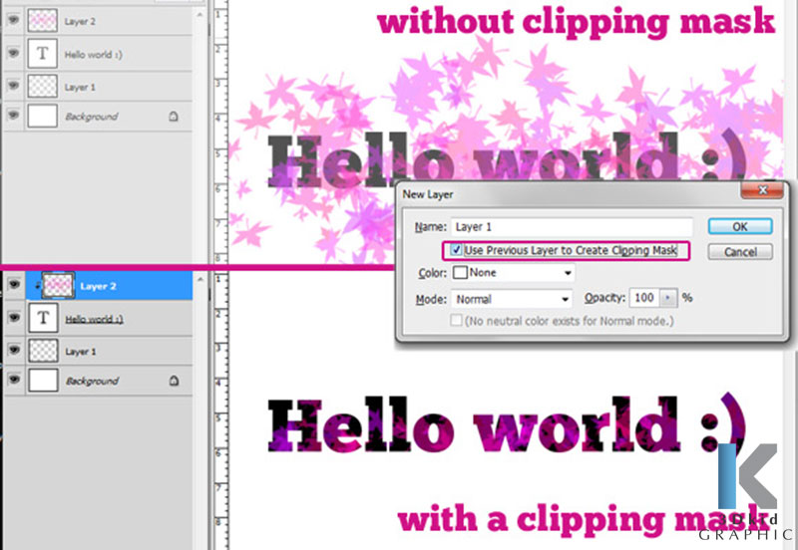Click the lock icon on lower Background layer
The height and width of the screenshot is (550, 798).
[174, 381]
